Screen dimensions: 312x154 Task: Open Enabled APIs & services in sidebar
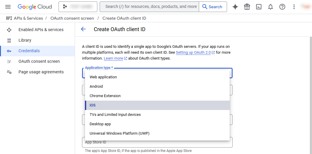pyautogui.click(x=37, y=30)
